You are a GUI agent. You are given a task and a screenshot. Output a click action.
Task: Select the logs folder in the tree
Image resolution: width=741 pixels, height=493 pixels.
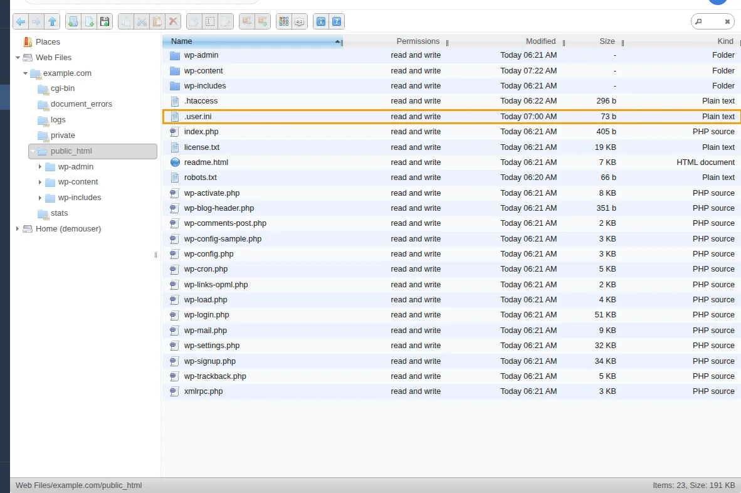click(x=58, y=120)
